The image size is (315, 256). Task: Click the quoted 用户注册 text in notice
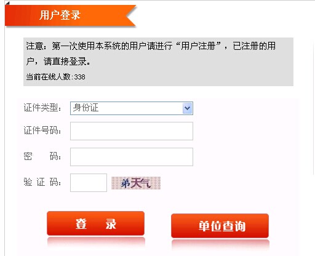[198, 46]
